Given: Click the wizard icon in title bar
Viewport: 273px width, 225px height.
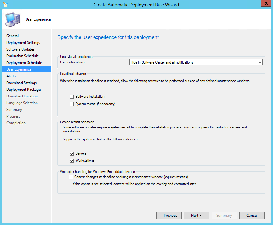Looking at the screenshot, I should (5, 5).
